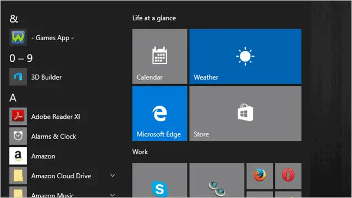Open the Opera tile
The image size is (352, 198).
pos(288,176)
